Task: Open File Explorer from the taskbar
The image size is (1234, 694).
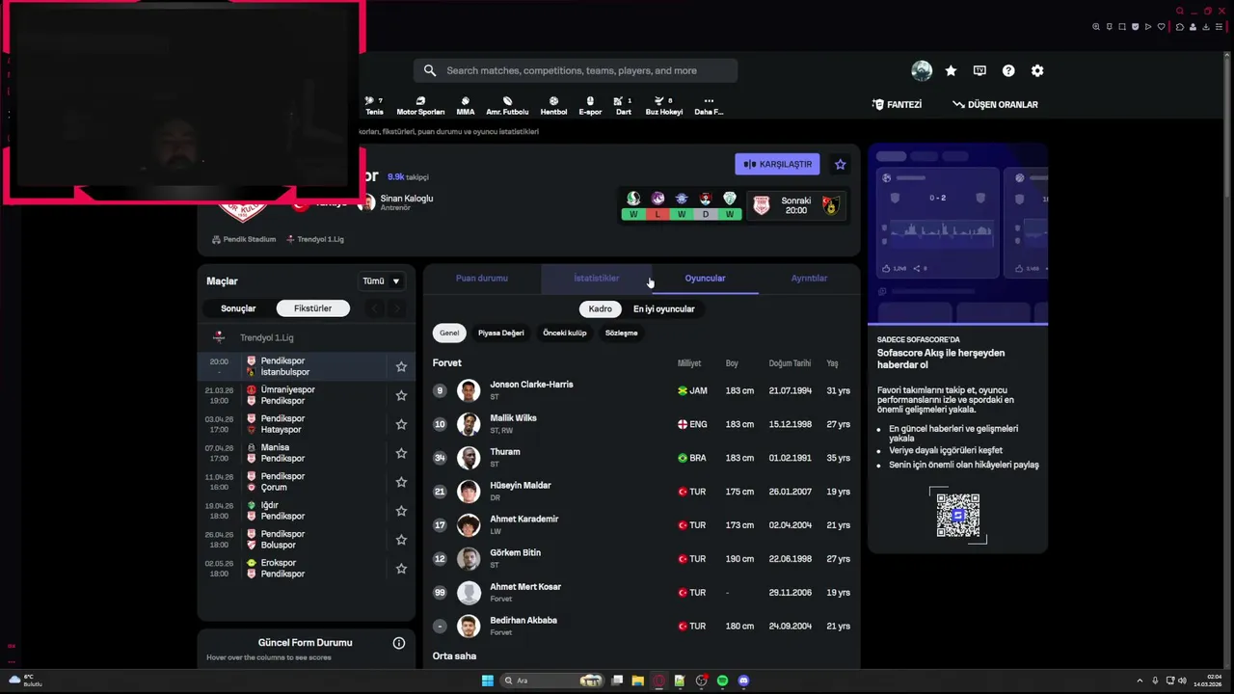Action: coord(637,681)
